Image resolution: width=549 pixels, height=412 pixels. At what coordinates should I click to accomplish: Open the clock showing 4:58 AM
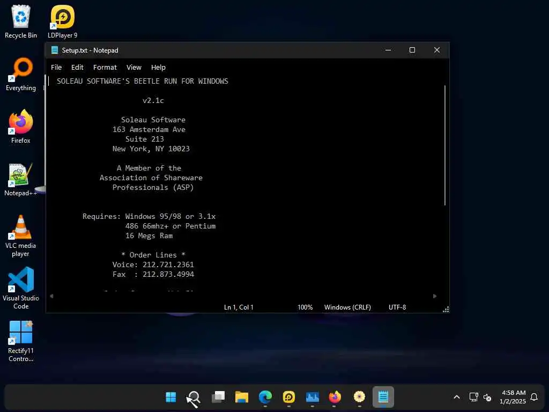(x=513, y=397)
